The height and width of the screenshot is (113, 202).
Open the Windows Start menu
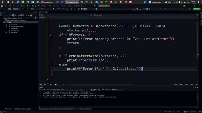[3, 2]
